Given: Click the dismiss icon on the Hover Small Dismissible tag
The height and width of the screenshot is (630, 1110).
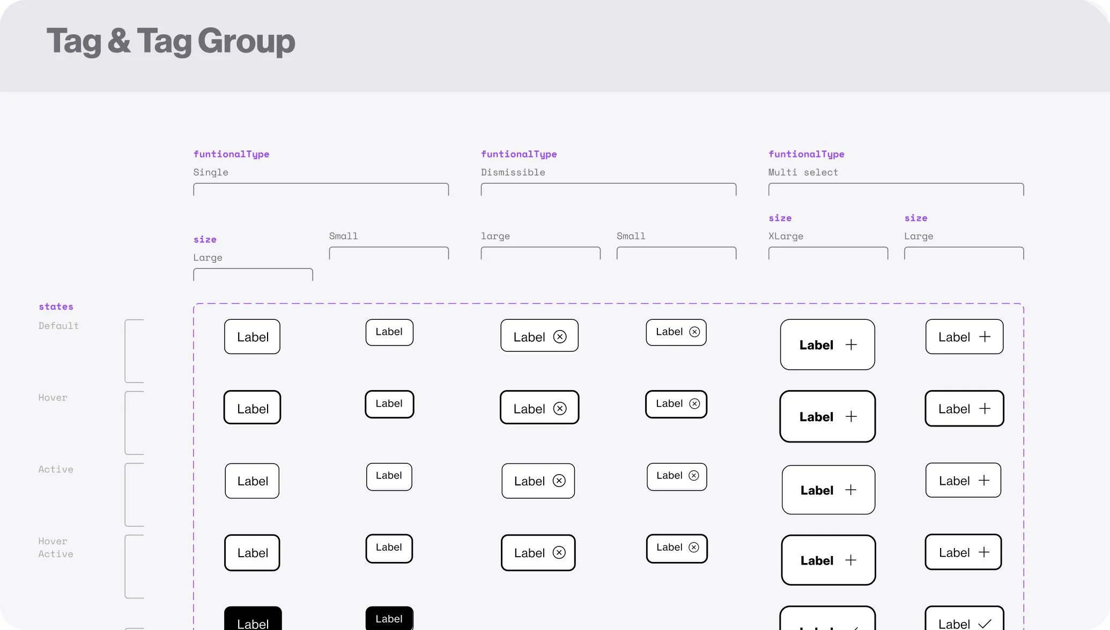Looking at the screenshot, I should pyautogui.click(x=694, y=404).
